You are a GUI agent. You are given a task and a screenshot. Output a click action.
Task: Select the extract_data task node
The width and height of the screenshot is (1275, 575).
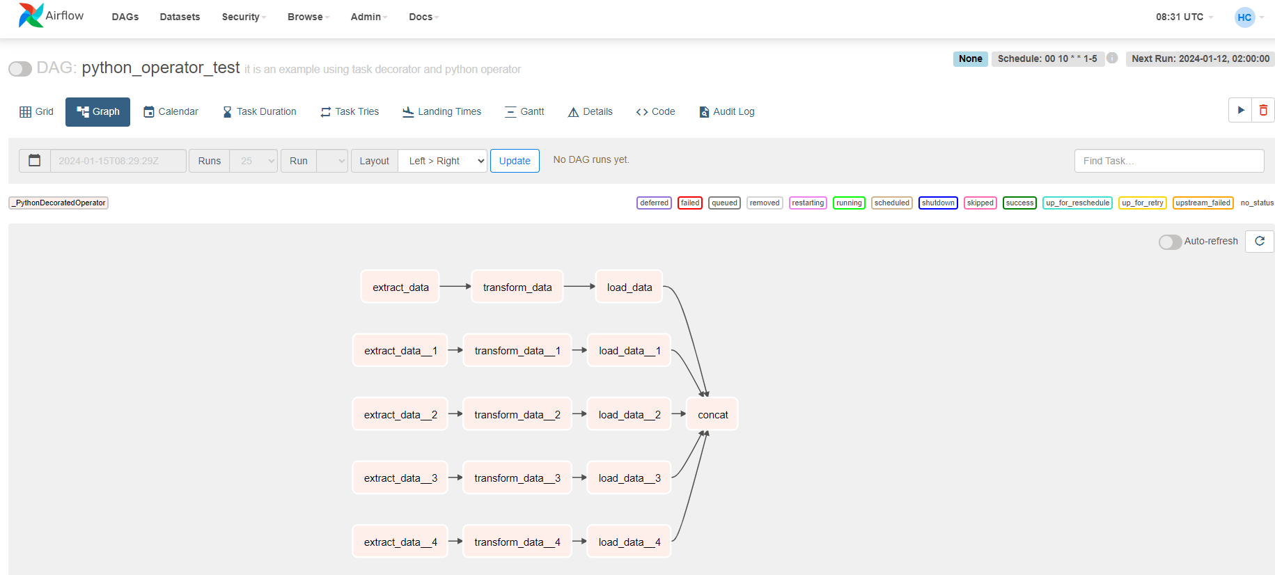pos(400,287)
